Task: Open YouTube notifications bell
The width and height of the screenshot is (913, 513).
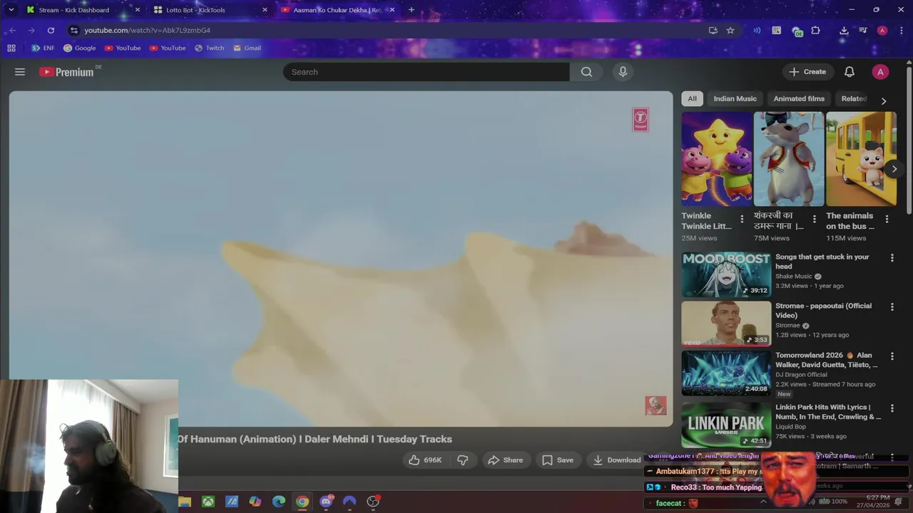Action: point(850,72)
